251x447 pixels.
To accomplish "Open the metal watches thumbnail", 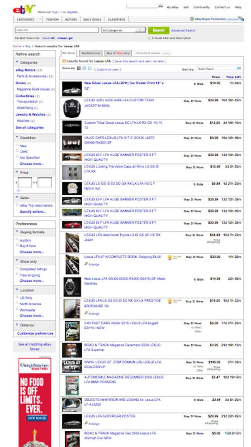I will tap(72, 287).
